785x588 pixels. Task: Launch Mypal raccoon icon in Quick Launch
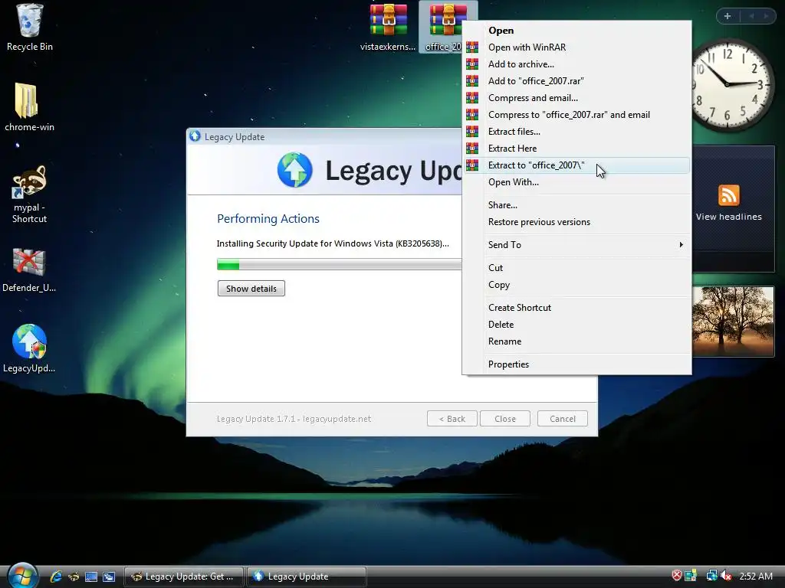[74, 577]
